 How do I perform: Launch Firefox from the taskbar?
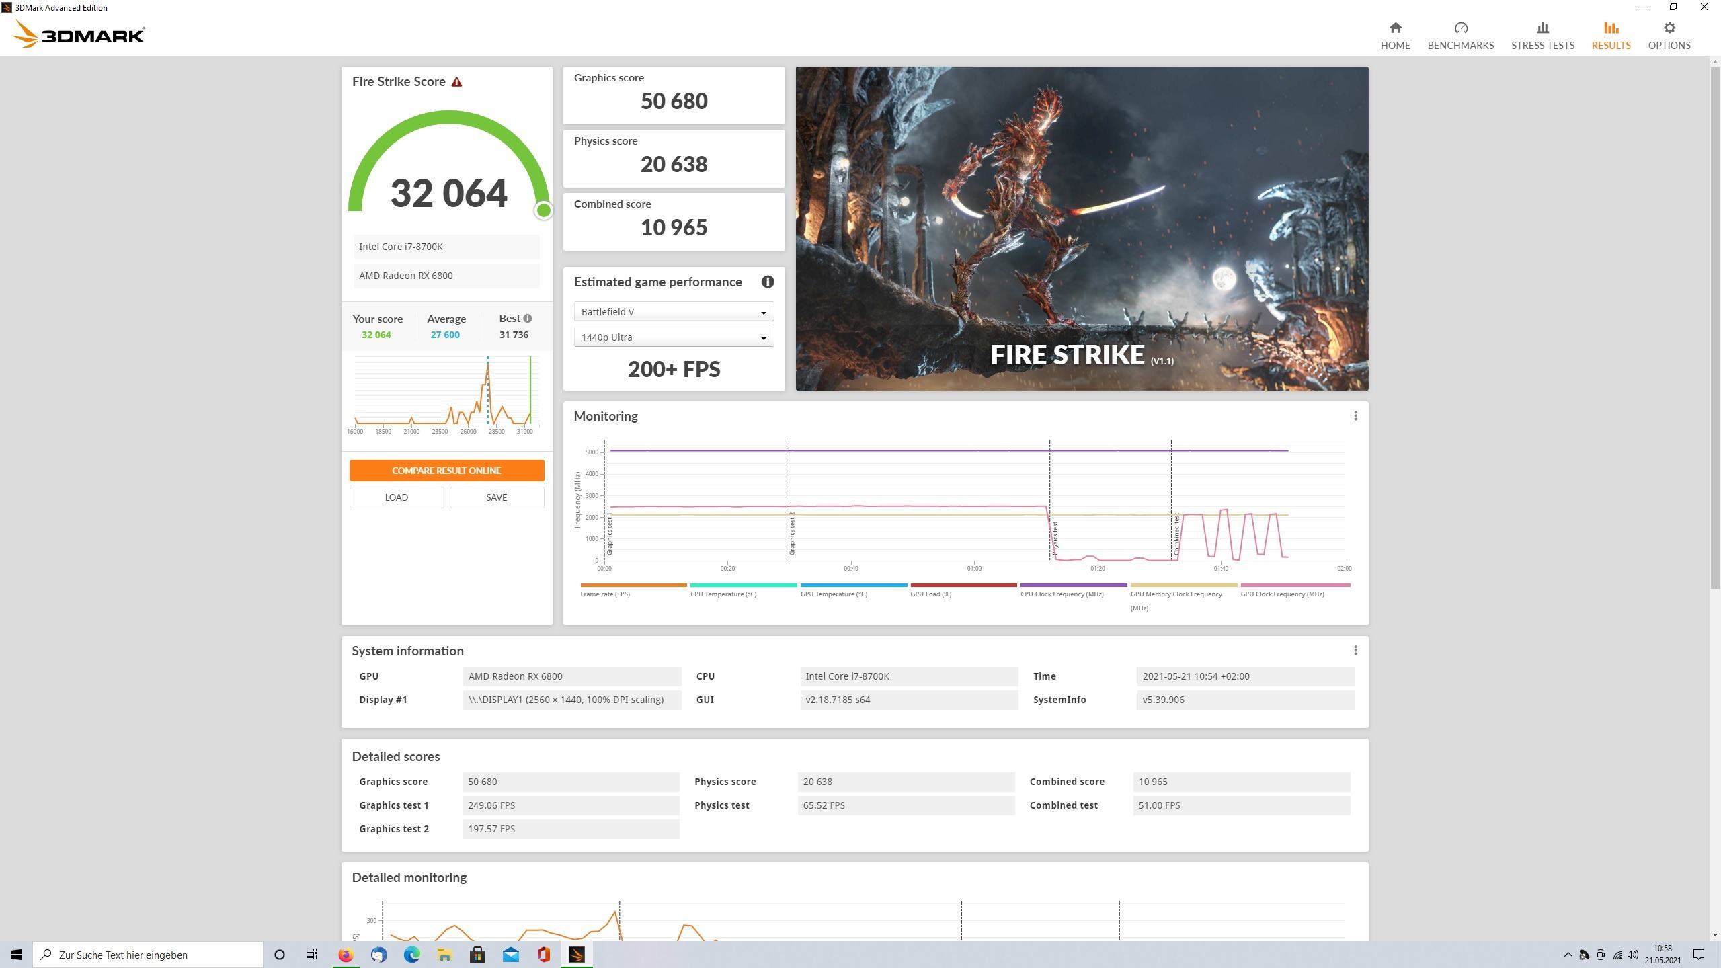click(346, 955)
